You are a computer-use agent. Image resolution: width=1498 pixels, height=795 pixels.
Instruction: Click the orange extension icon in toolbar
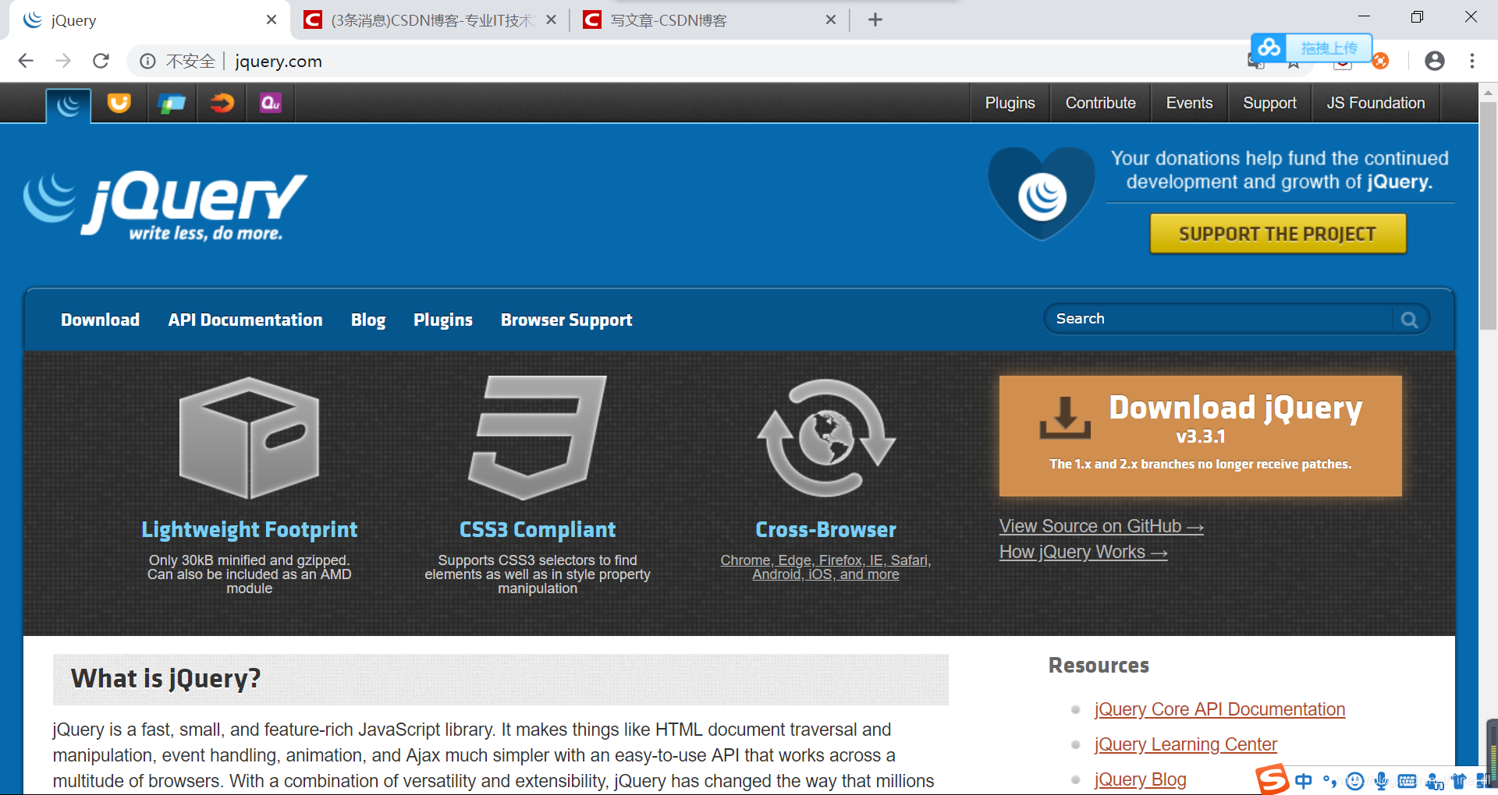point(1380,62)
